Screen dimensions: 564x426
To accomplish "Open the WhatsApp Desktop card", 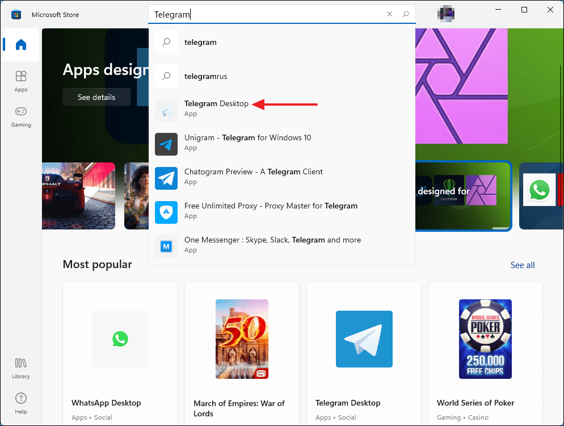I will tap(120, 354).
